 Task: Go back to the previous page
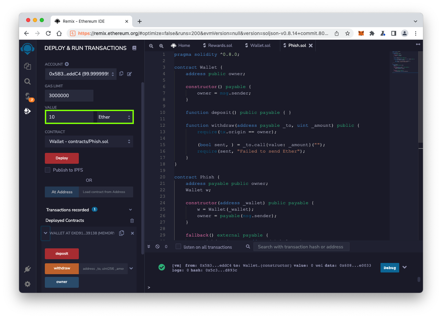tap(26, 33)
